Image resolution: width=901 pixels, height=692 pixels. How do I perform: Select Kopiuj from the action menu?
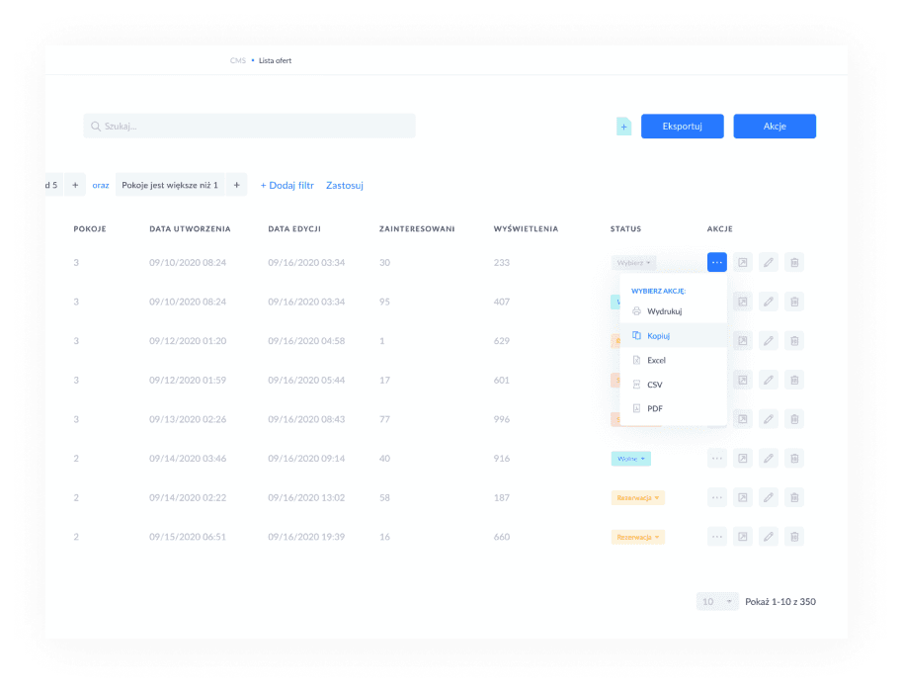658,336
